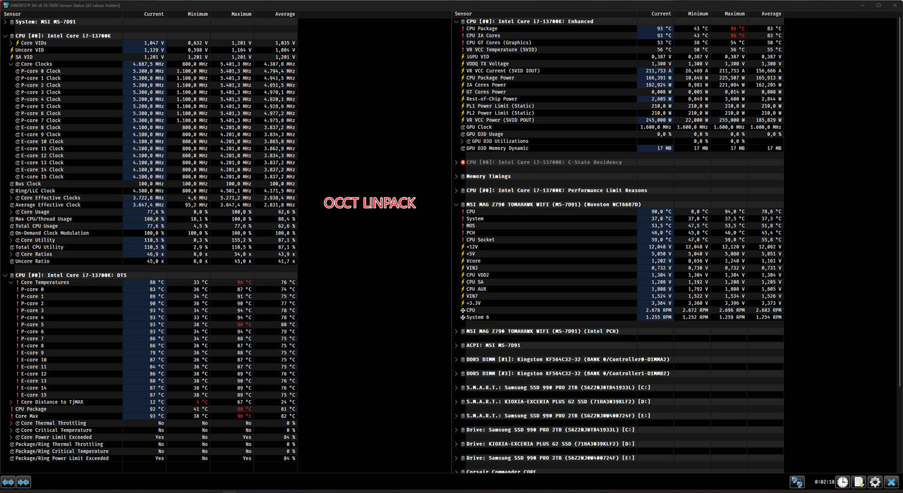This screenshot has height=493, width=903.
Task: Click lightning icon beside IA Cores Power
Action: point(463,85)
